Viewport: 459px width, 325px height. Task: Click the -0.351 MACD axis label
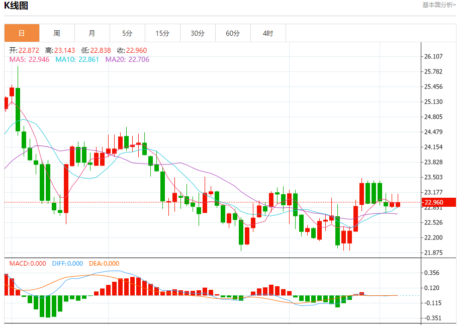(432, 318)
